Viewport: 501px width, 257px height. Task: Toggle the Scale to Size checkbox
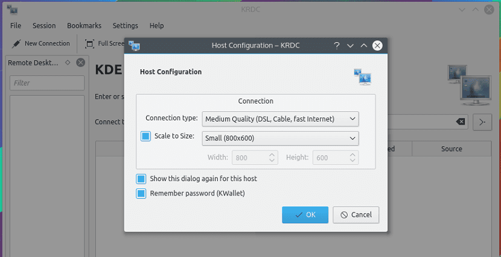pyautogui.click(x=145, y=136)
